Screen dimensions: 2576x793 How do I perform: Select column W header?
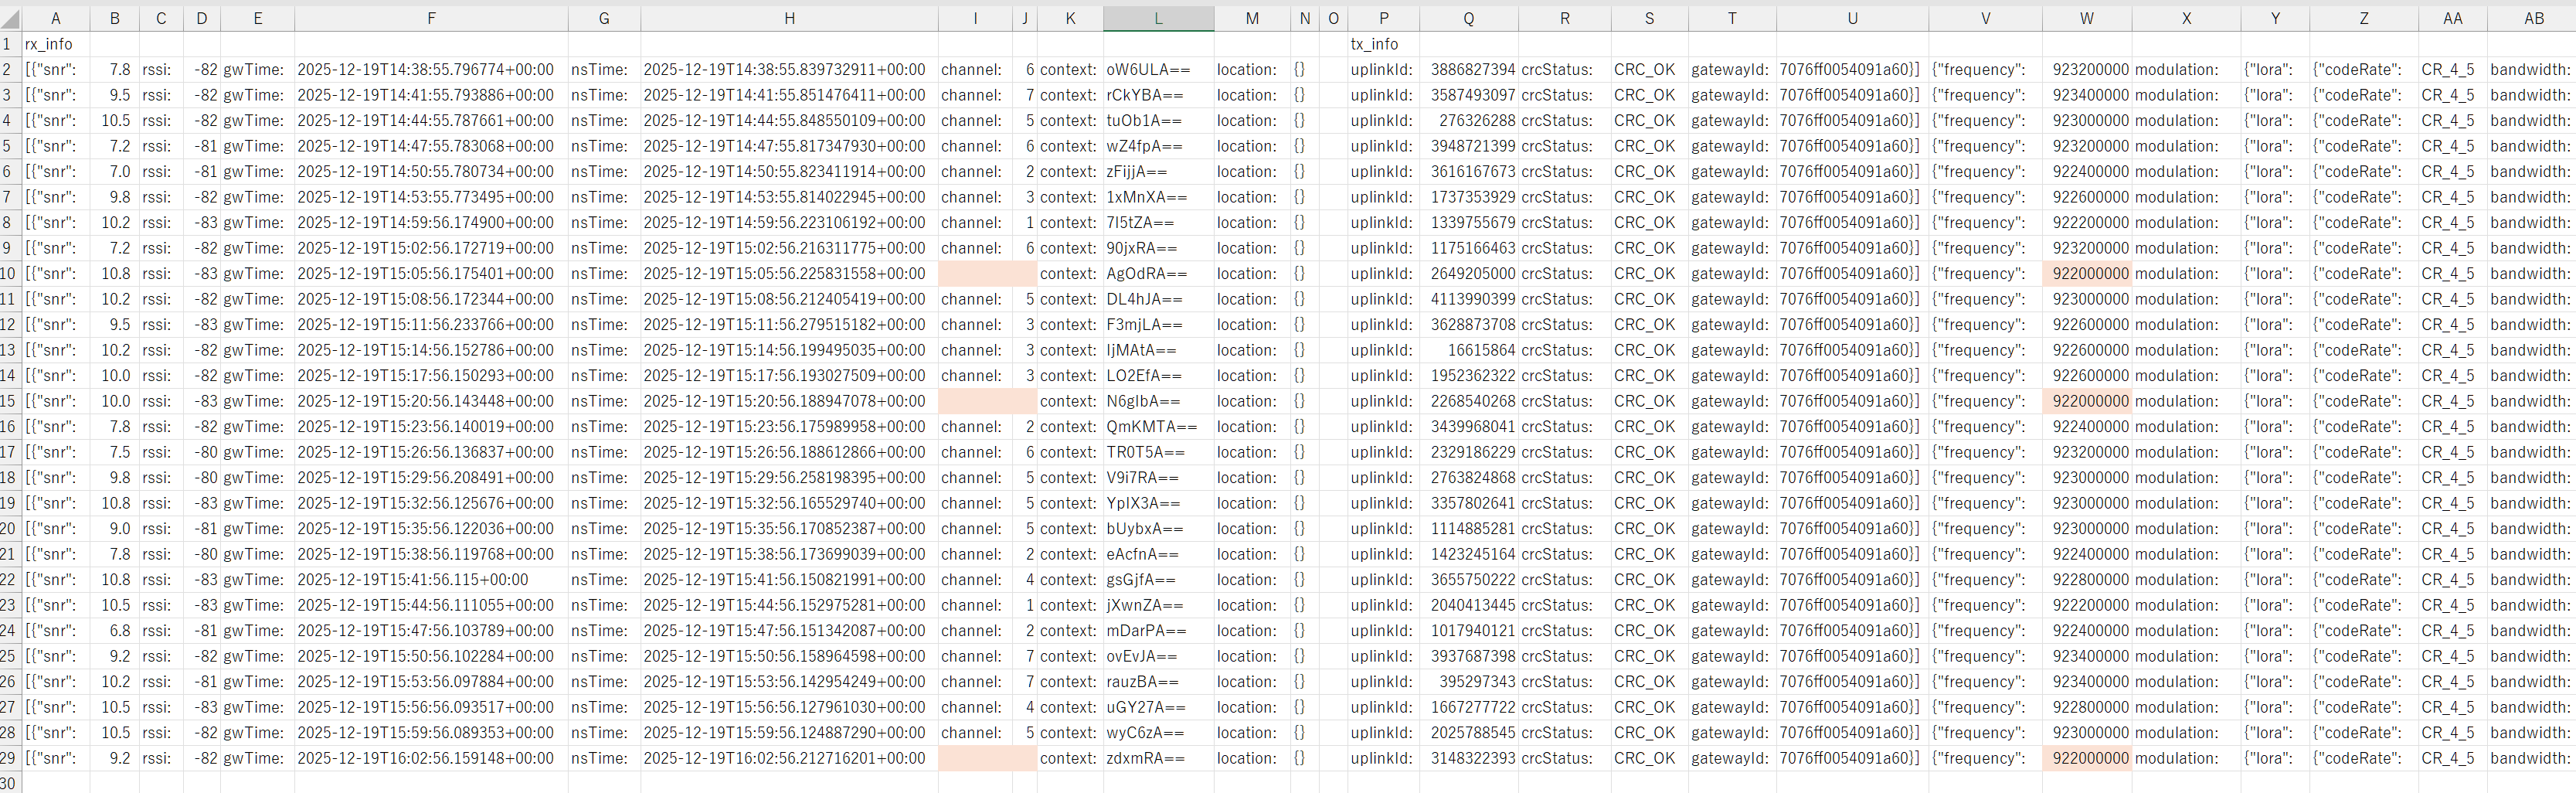coord(2086,18)
